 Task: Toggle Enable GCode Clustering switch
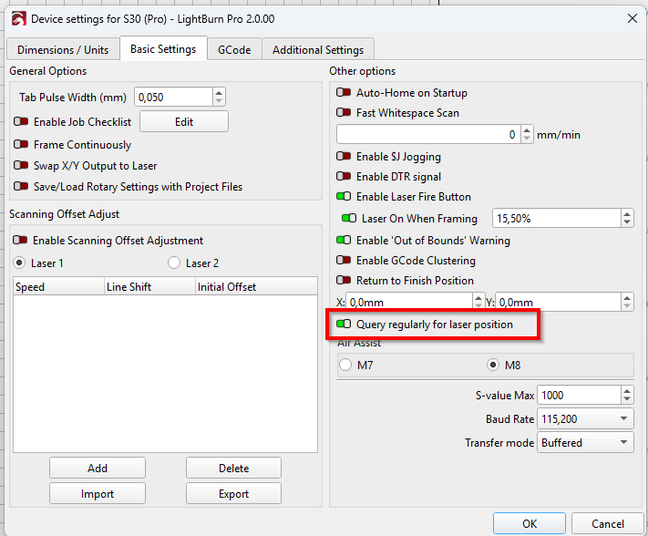click(344, 260)
